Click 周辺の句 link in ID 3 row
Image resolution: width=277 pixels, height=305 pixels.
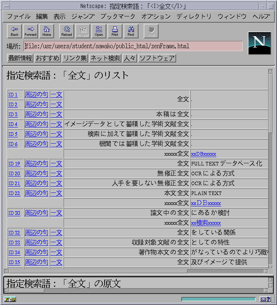pyautogui.click(x=36, y=114)
